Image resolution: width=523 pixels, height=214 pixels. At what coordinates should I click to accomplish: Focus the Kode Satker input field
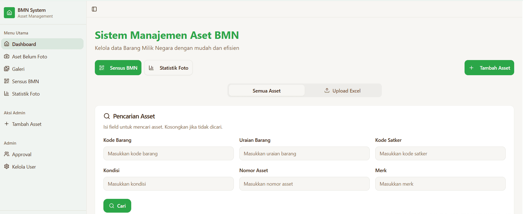pyautogui.click(x=440, y=153)
